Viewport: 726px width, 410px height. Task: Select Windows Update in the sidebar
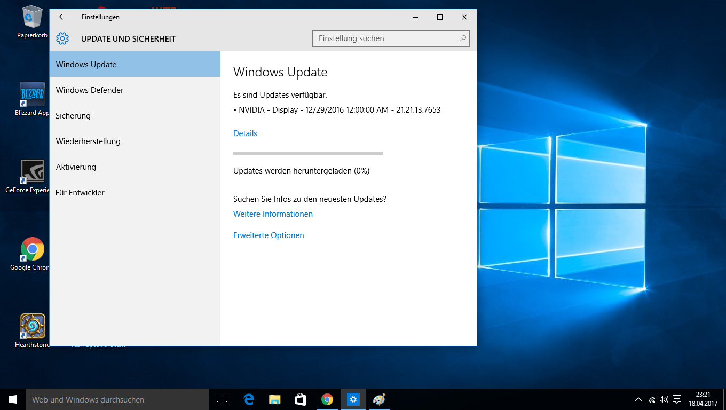click(135, 64)
